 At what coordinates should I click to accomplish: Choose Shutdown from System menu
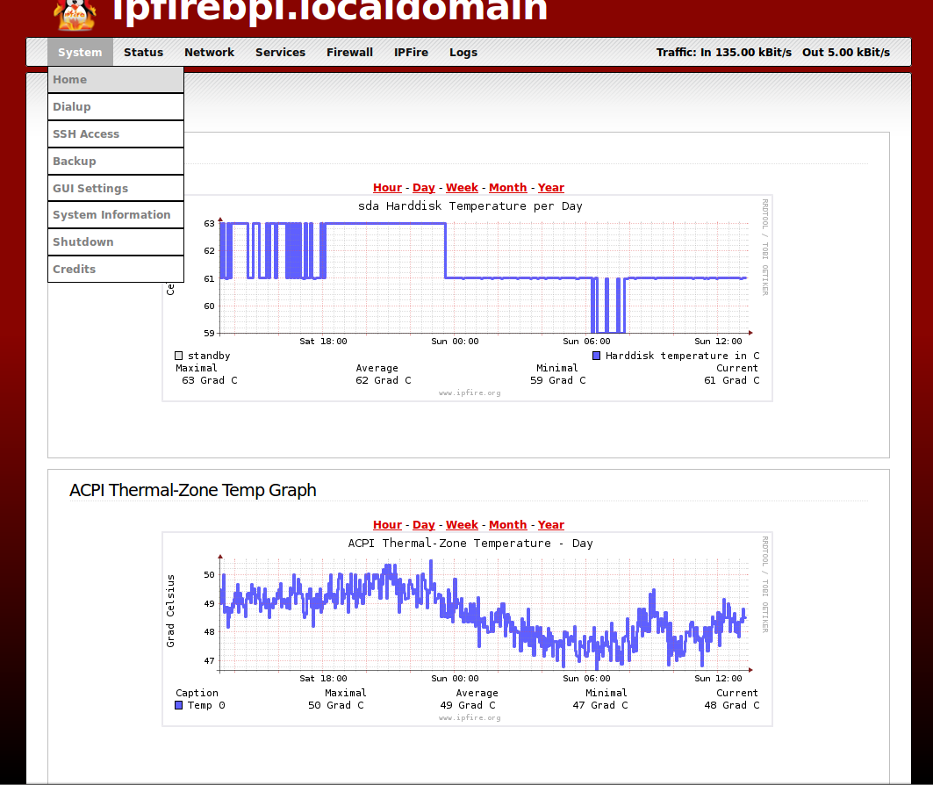[116, 242]
